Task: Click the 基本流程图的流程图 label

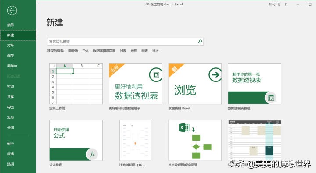Action: (183, 165)
